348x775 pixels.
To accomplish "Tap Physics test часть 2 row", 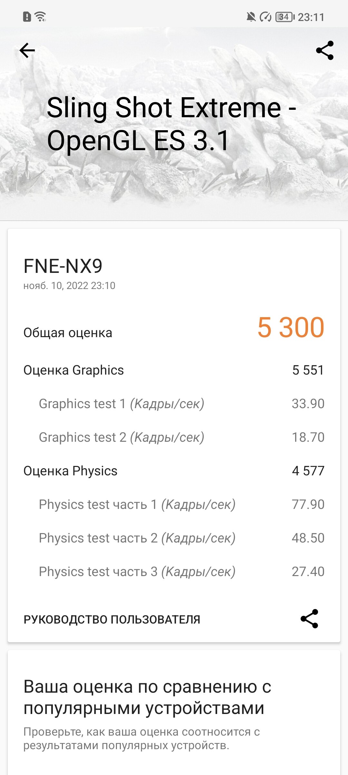I will click(174, 538).
